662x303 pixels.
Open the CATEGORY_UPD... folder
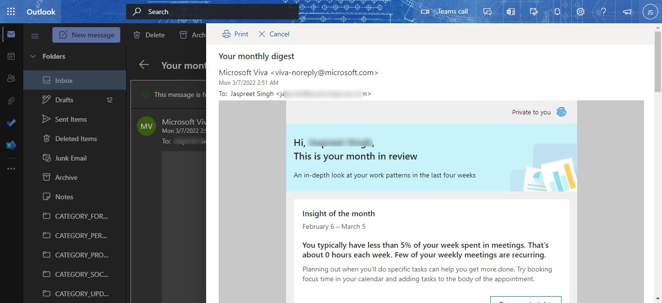pos(75,294)
